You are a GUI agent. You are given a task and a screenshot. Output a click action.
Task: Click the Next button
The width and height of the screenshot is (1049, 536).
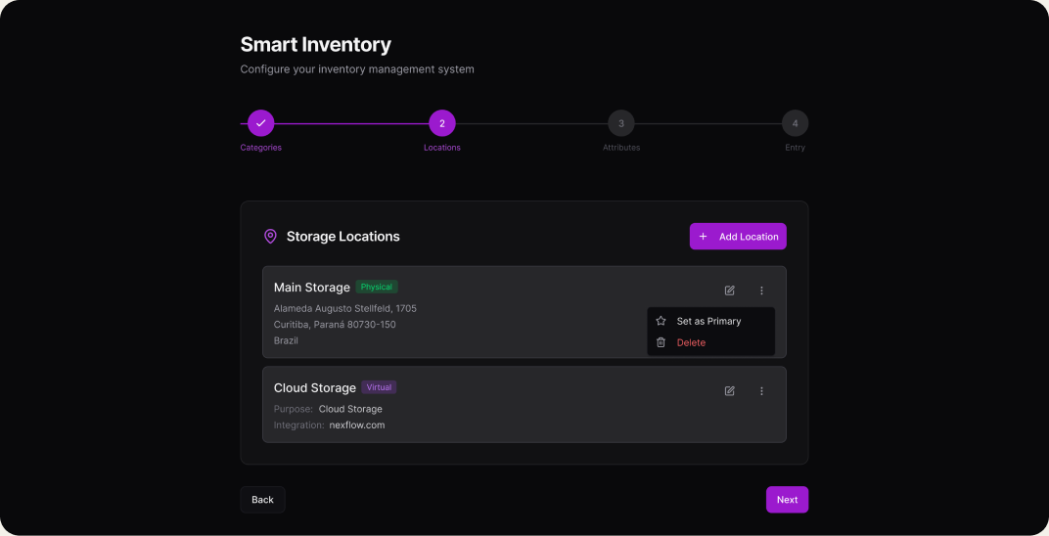coord(787,500)
